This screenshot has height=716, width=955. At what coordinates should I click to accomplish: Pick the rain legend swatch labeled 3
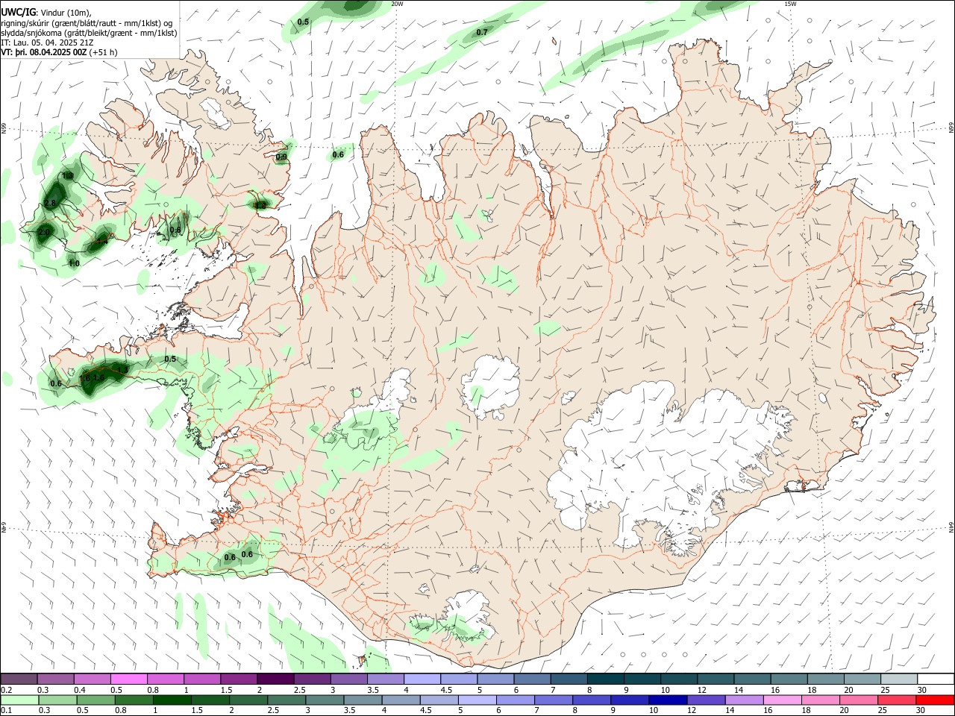pyautogui.click(x=325, y=700)
